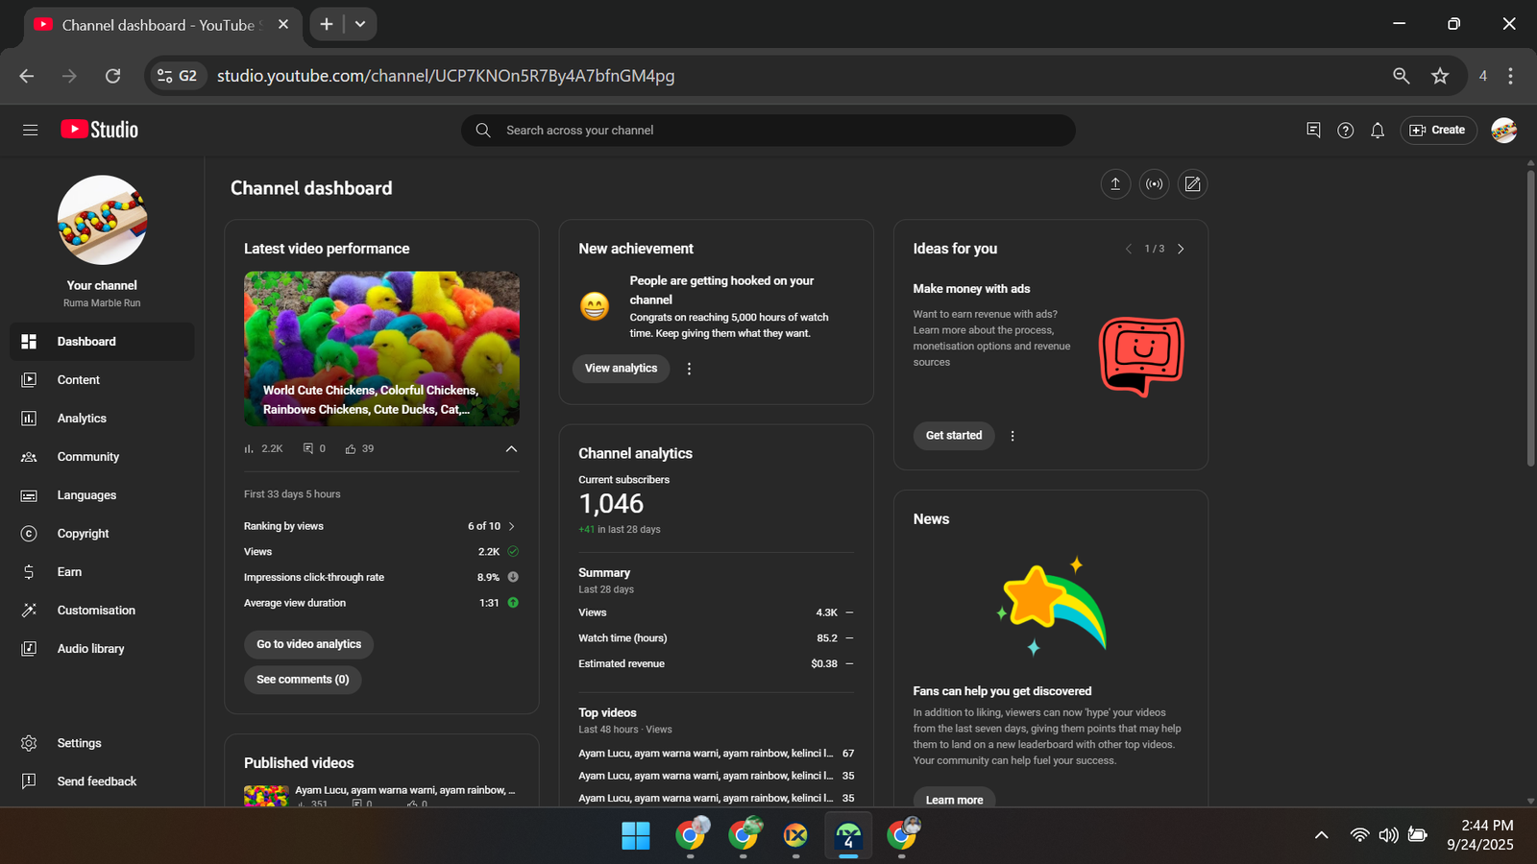Click the create post icon
Screen dimensions: 1537x864
coord(1192,184)
